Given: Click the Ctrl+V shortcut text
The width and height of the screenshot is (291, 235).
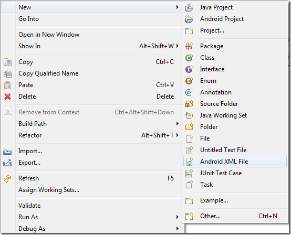Looking at the screenshot, I should 165,85.
